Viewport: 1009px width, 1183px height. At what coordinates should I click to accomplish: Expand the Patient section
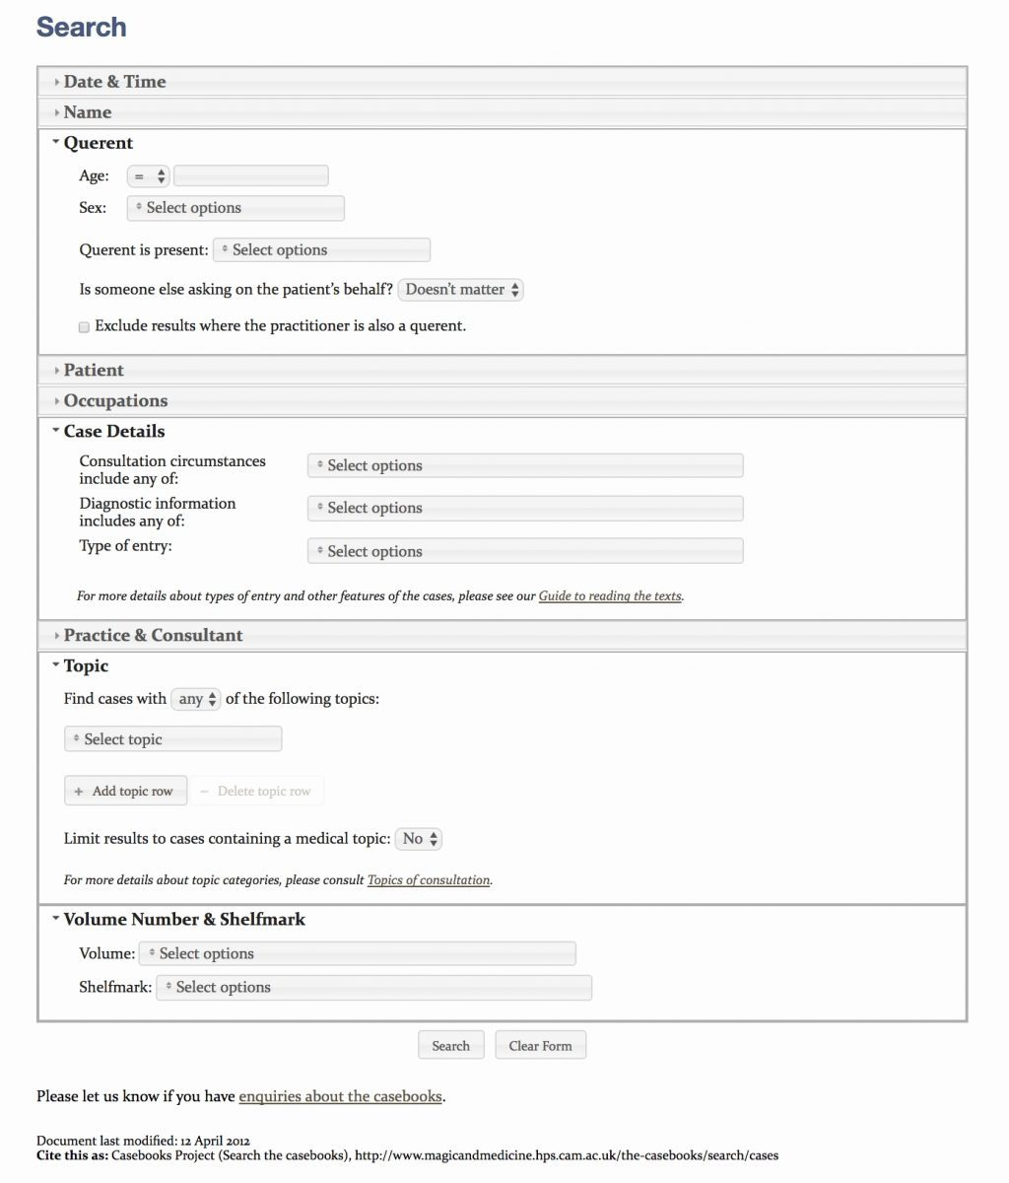(x=94, y=371)
